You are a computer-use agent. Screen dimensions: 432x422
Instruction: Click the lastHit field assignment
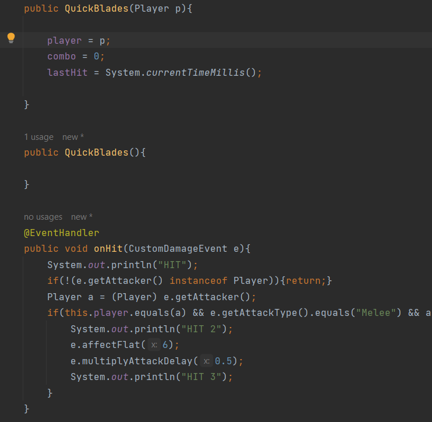(68, 73)
